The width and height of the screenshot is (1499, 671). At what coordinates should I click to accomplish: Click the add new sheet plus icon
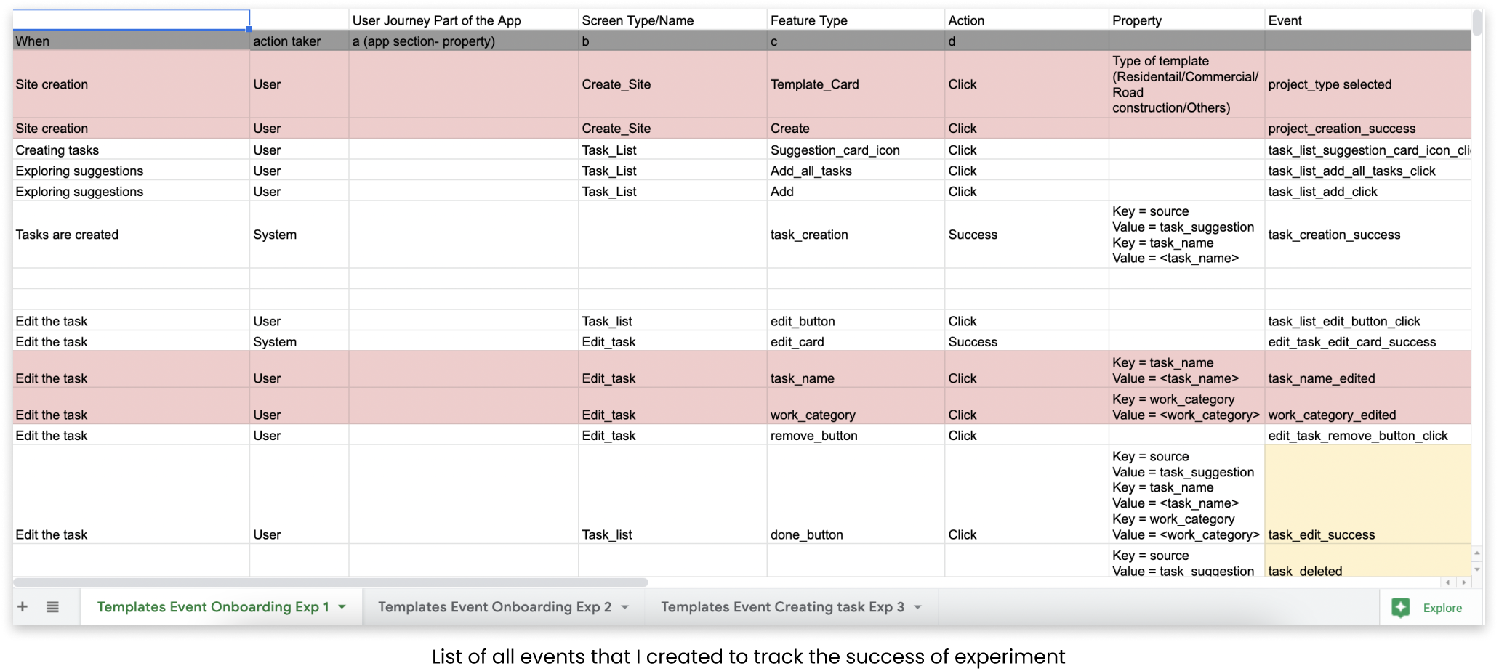[x=23, y=607]
